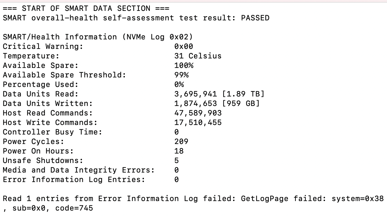Screen dimensions: 387x216
Task: Click the Media and Data Integrity Errors label
Action: (79, 170)
